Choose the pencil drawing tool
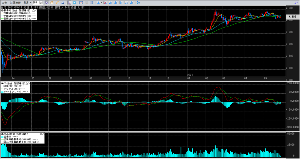The image size is (300, 159). pyautogui.click(x=57, y=3)
